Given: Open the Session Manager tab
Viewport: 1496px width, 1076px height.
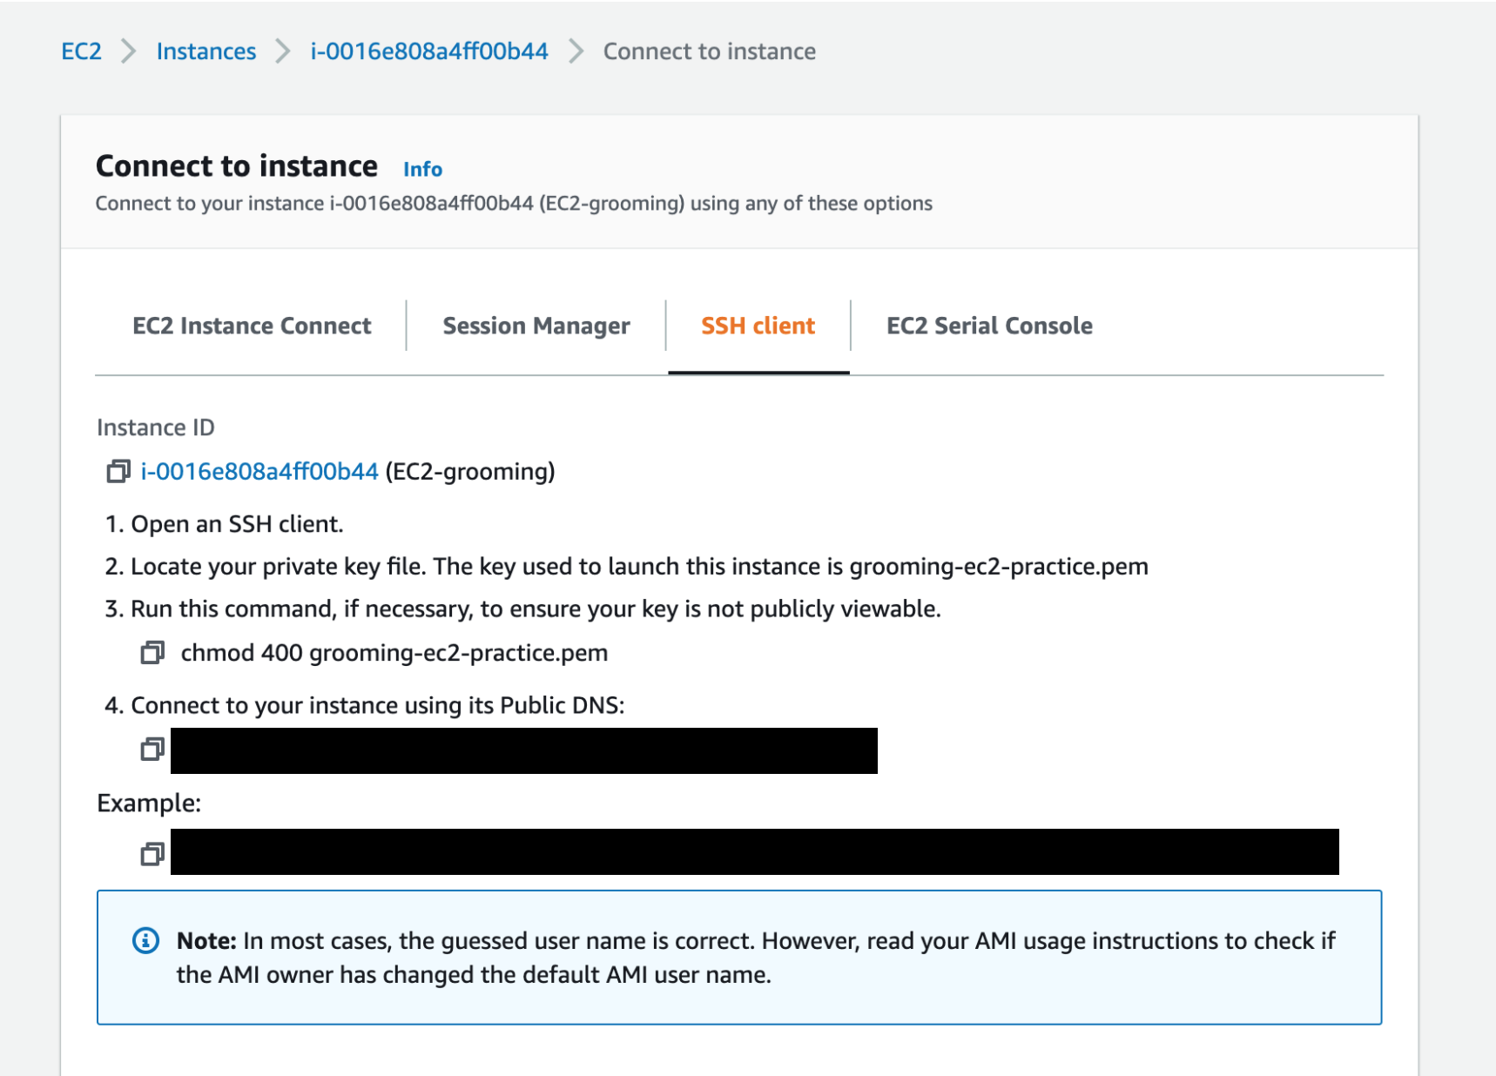Looking at the screenshot, I should pyautogui.click(x=536, y=326).
